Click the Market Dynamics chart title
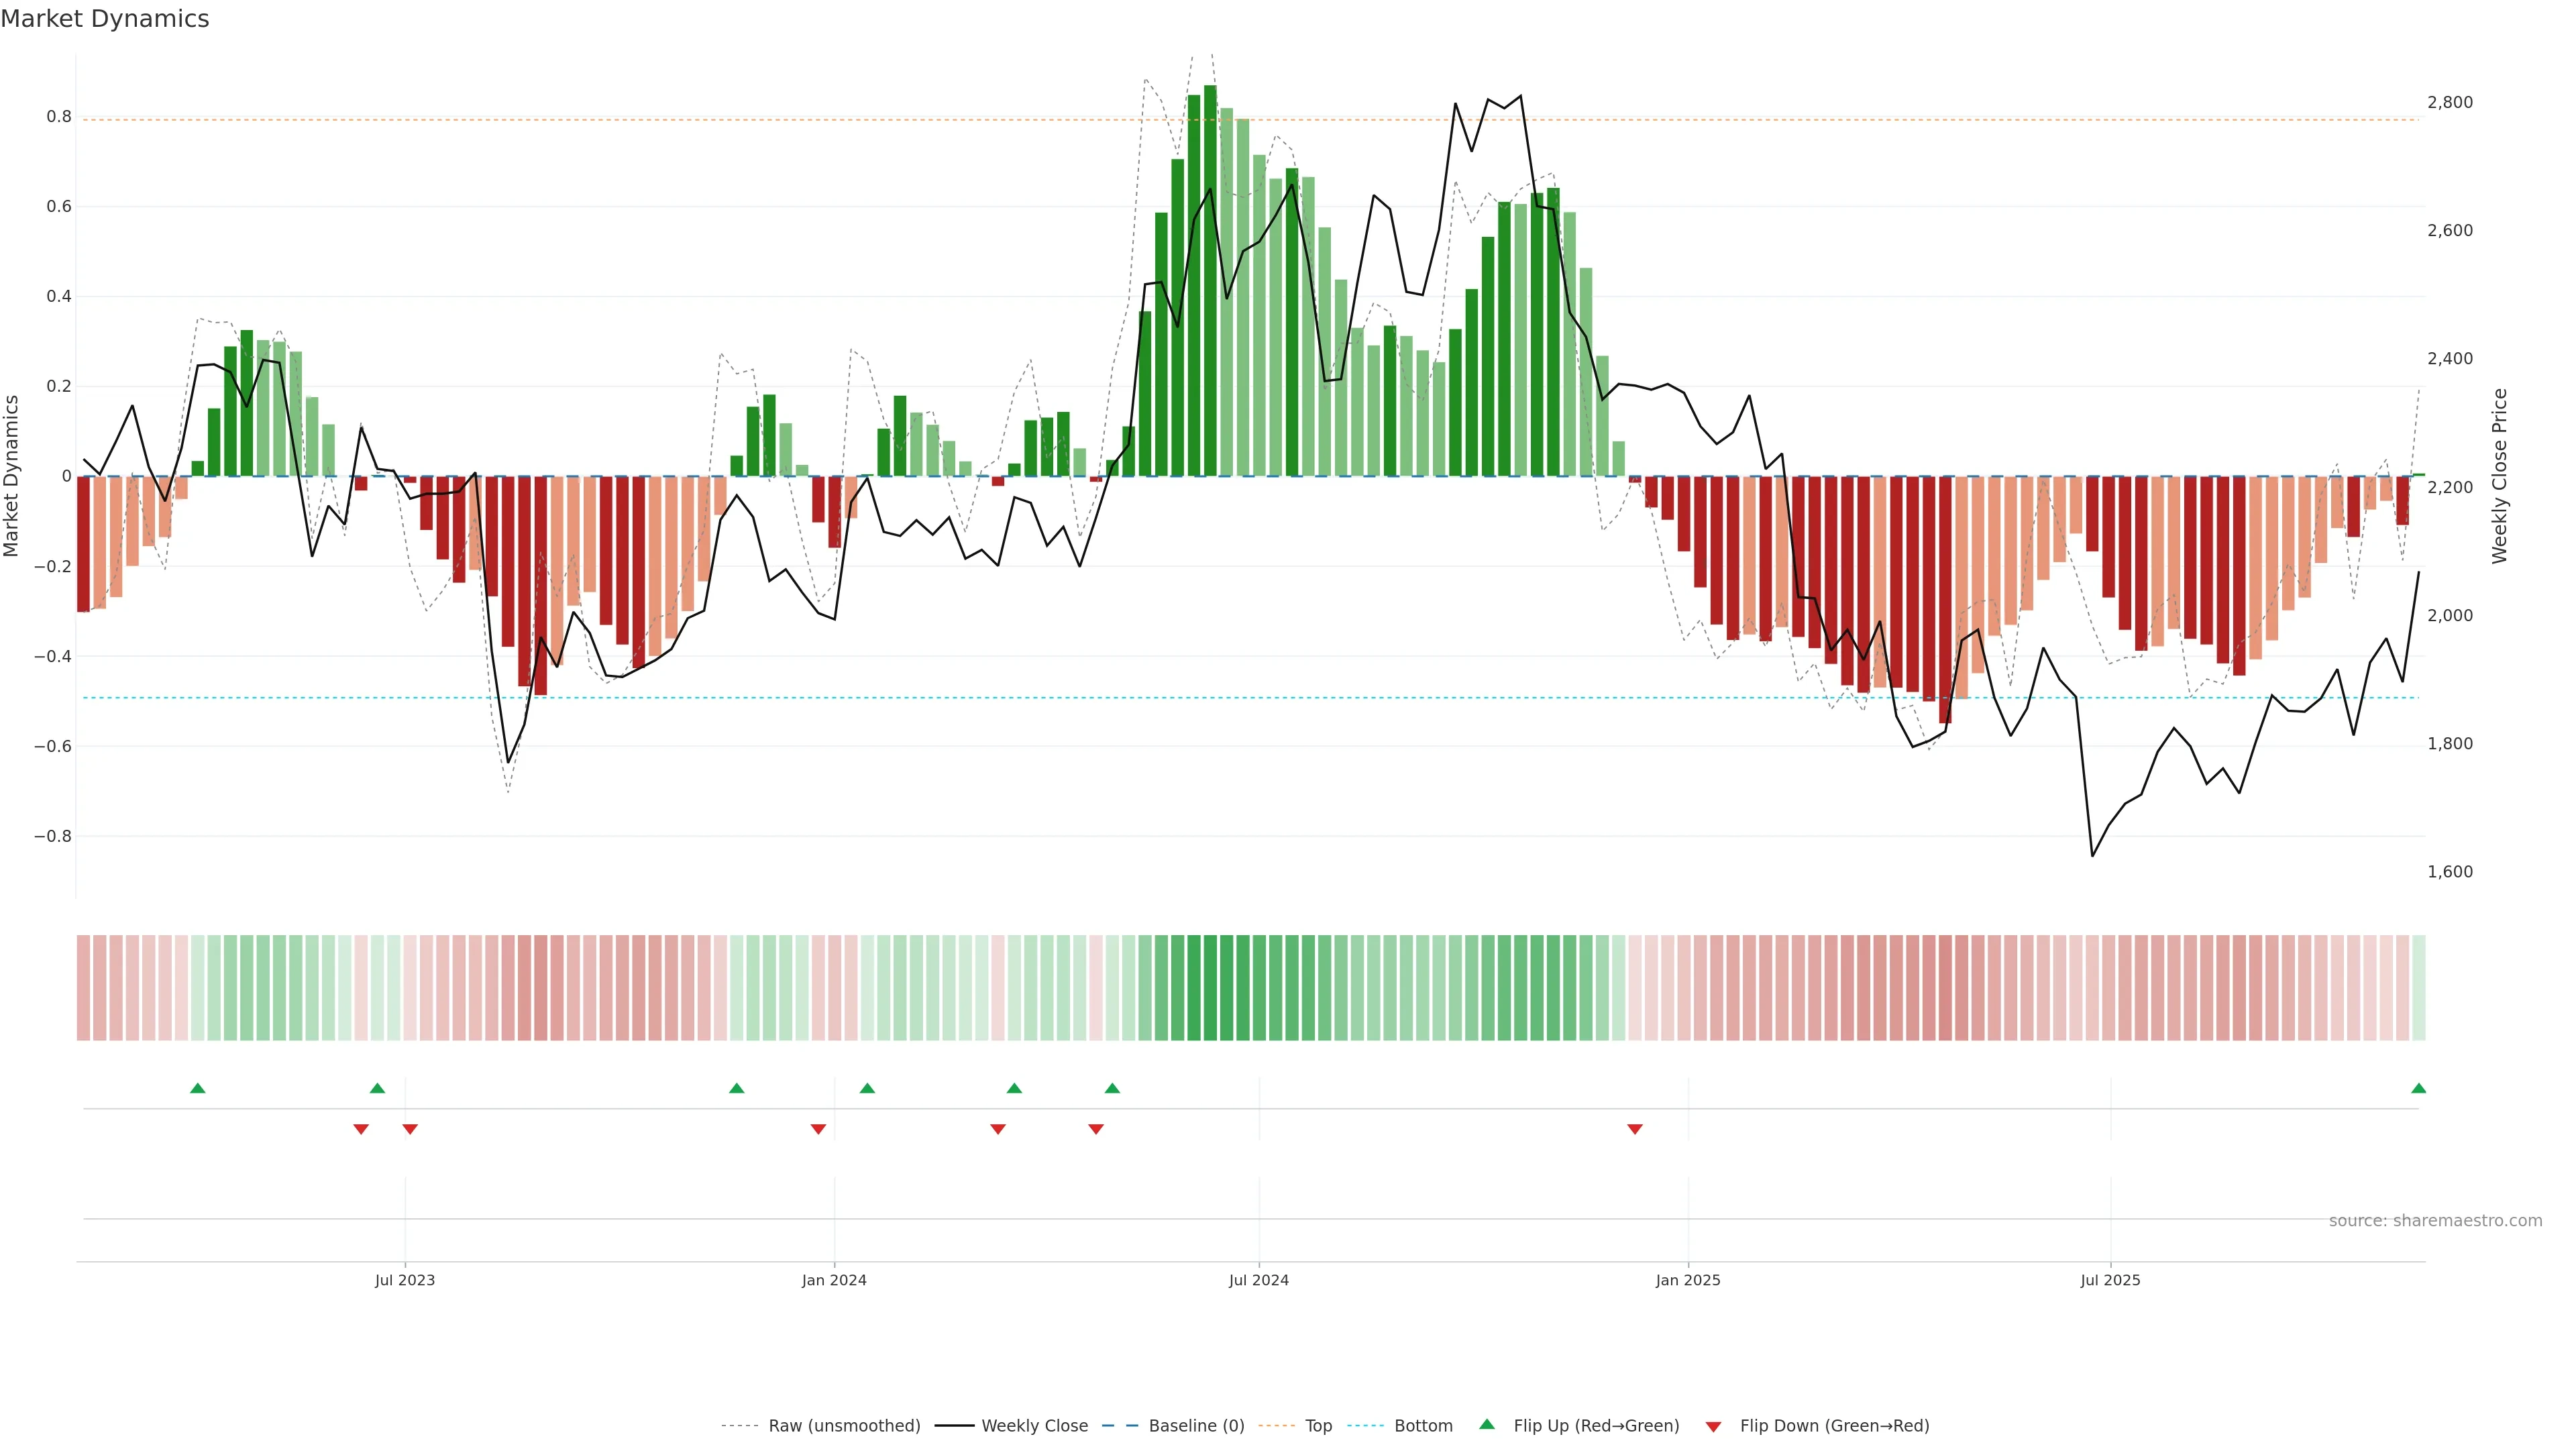The width and height of the screenshot is (2576, 1449). tap(105, 19)
